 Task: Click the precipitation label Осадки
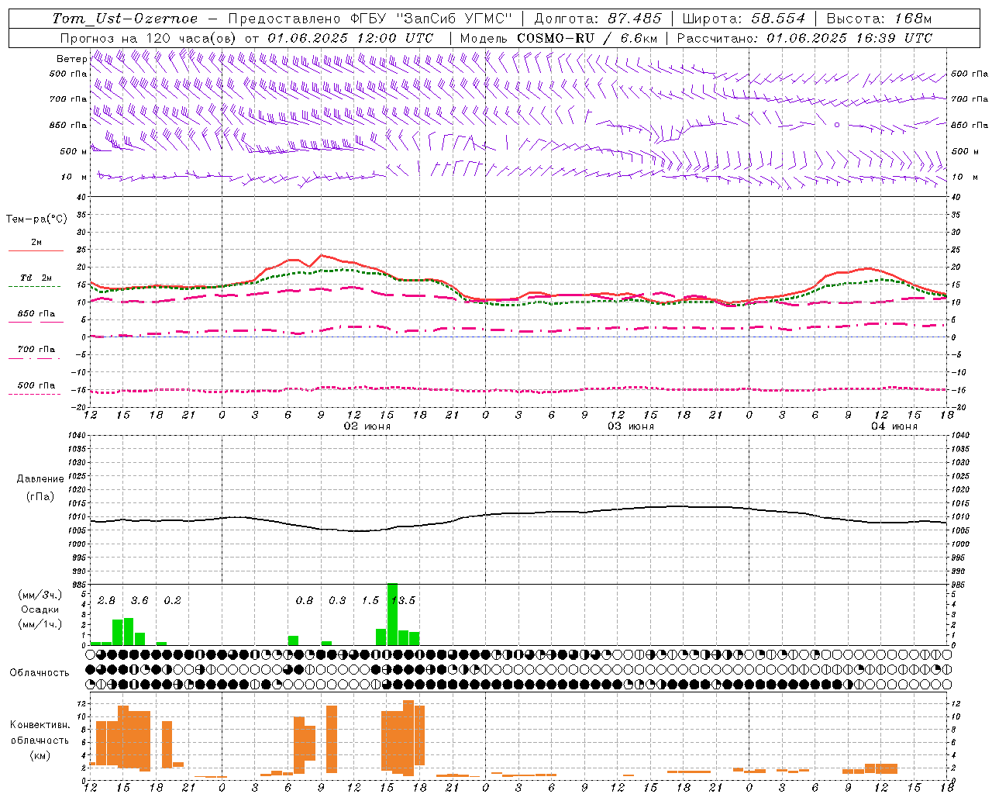(x=40, y=609)
